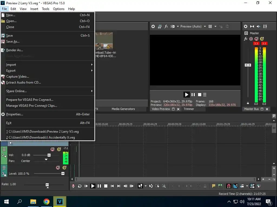Image resolution: width=277 pixels, height=207 pixels.
Task: Insert a region with green icon
Action: point(220,186)
